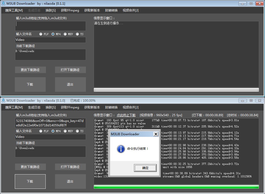The width and height of the screenshot is (265, 194).
Task: Click 更改下载路径 button in top window
Action: tap(30, 70)
